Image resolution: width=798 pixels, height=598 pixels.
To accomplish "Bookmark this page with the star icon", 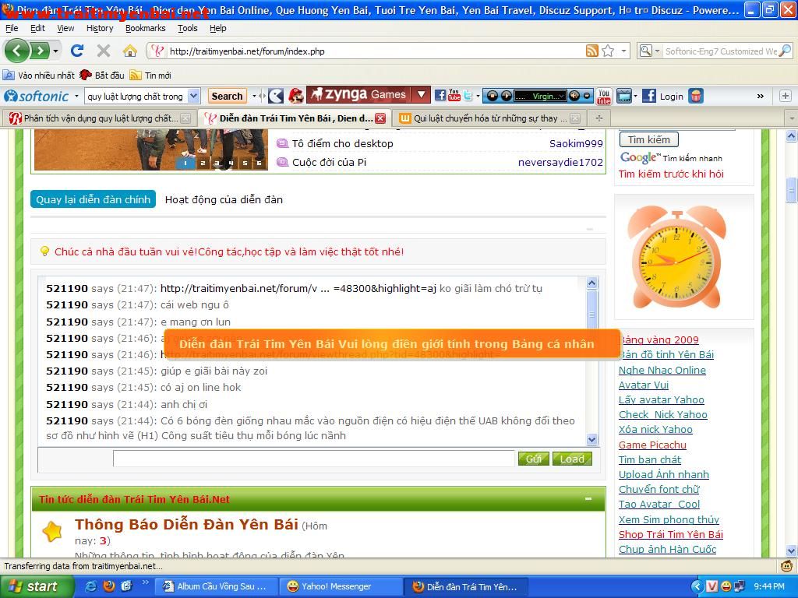I will coord(608,51).
